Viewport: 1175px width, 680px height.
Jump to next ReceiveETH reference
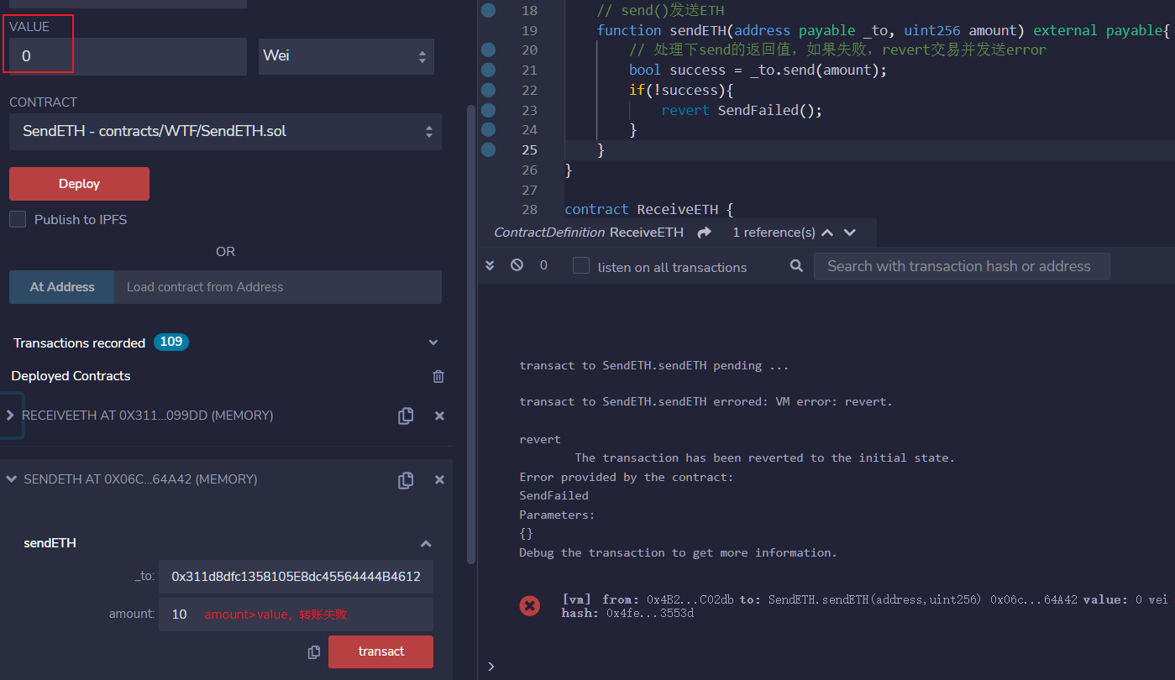click(850, 233)
